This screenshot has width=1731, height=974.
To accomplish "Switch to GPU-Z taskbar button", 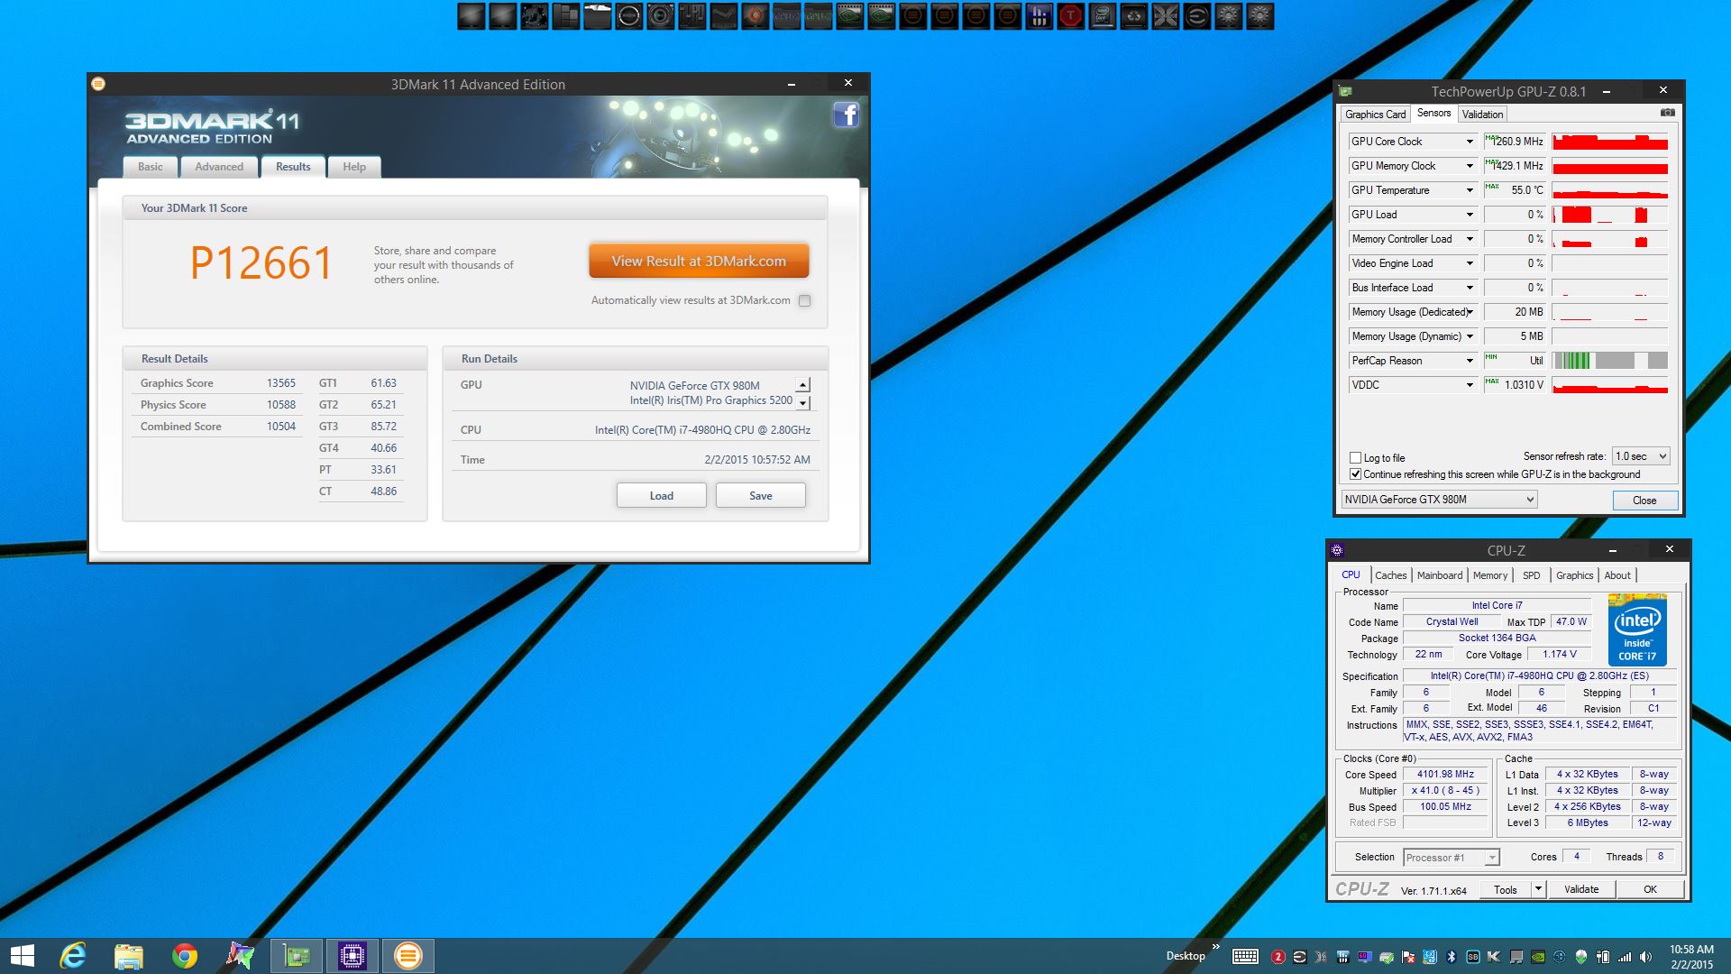I will (297, 956).
